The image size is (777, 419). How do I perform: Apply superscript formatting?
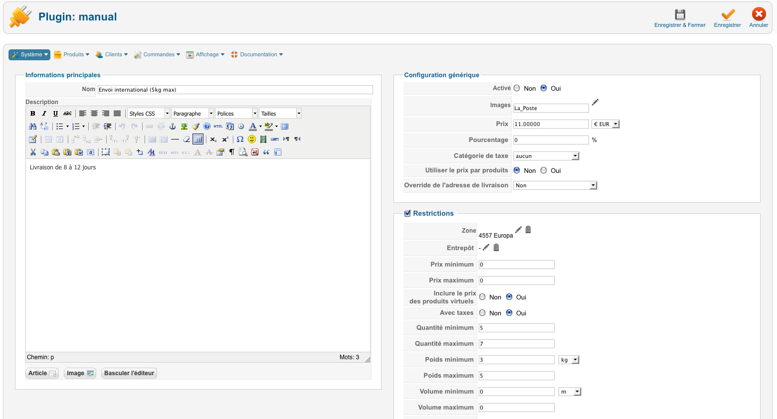(225, 140)
